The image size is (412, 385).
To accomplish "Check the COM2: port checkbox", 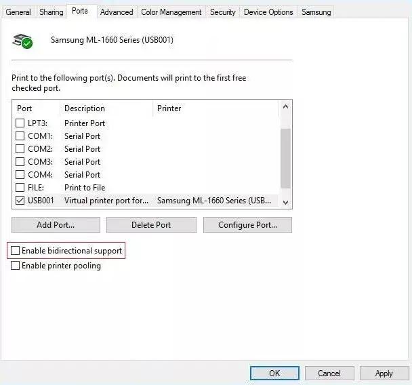I will [20, 148].
